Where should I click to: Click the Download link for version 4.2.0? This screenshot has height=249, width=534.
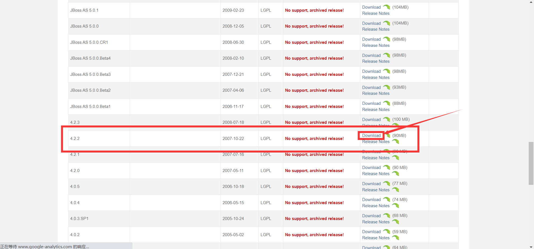(x=371, y=168)
